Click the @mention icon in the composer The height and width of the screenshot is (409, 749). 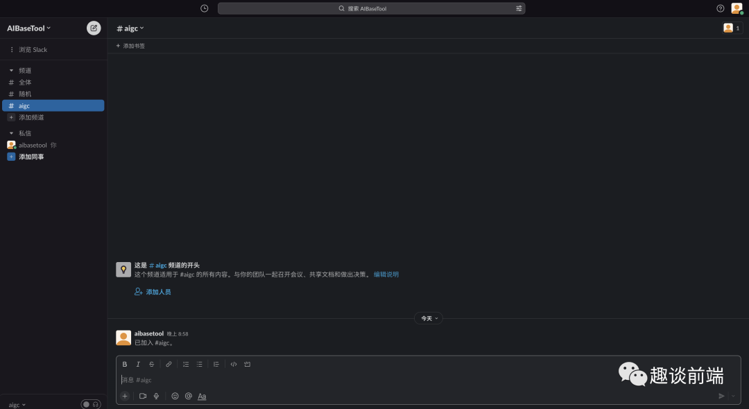pyautogui.click(x=188, y=396)
